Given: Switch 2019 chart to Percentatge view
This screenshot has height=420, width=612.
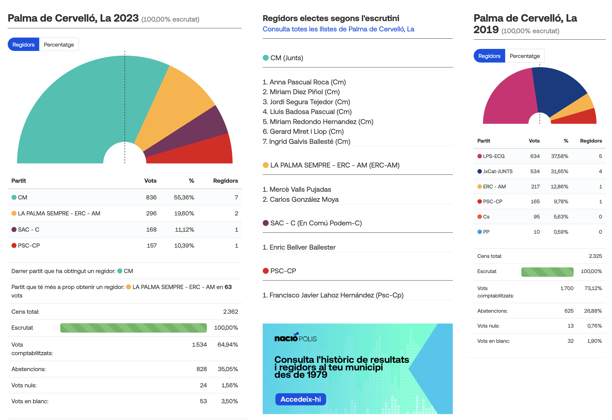Looking at the screenshot, I should click(525, 56).
